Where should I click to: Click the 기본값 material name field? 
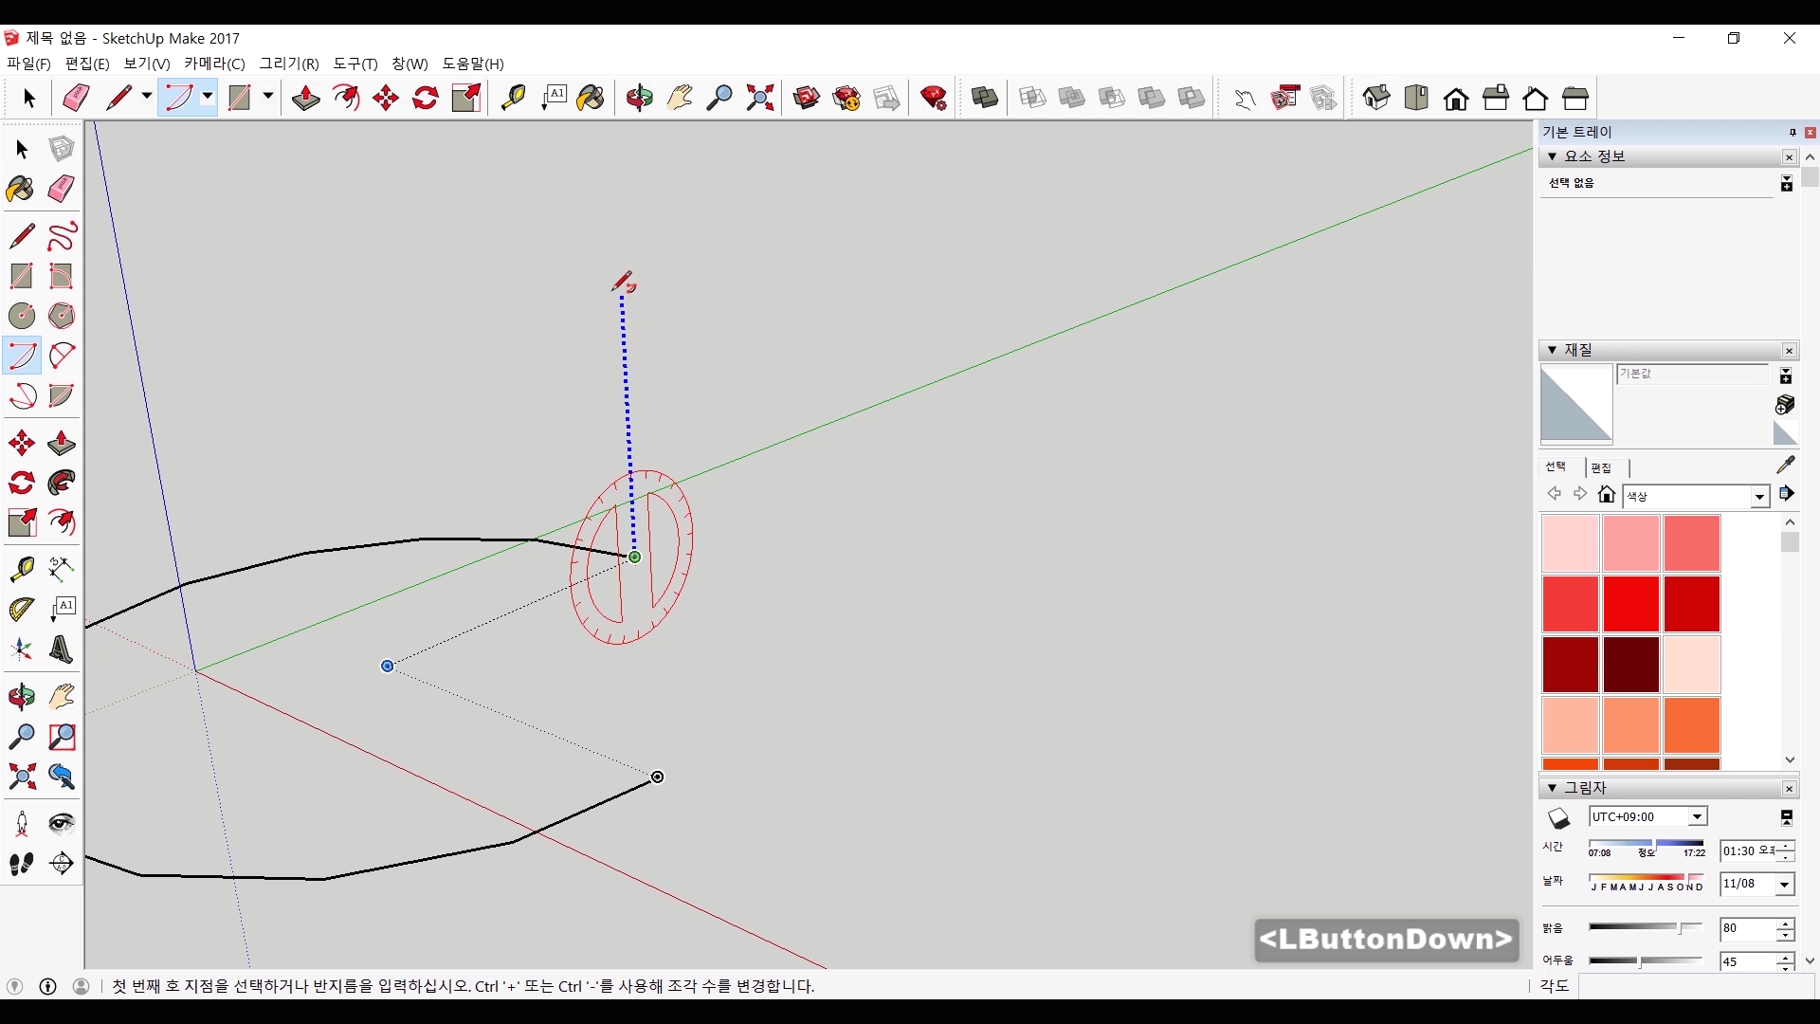tap(1691, 375)
